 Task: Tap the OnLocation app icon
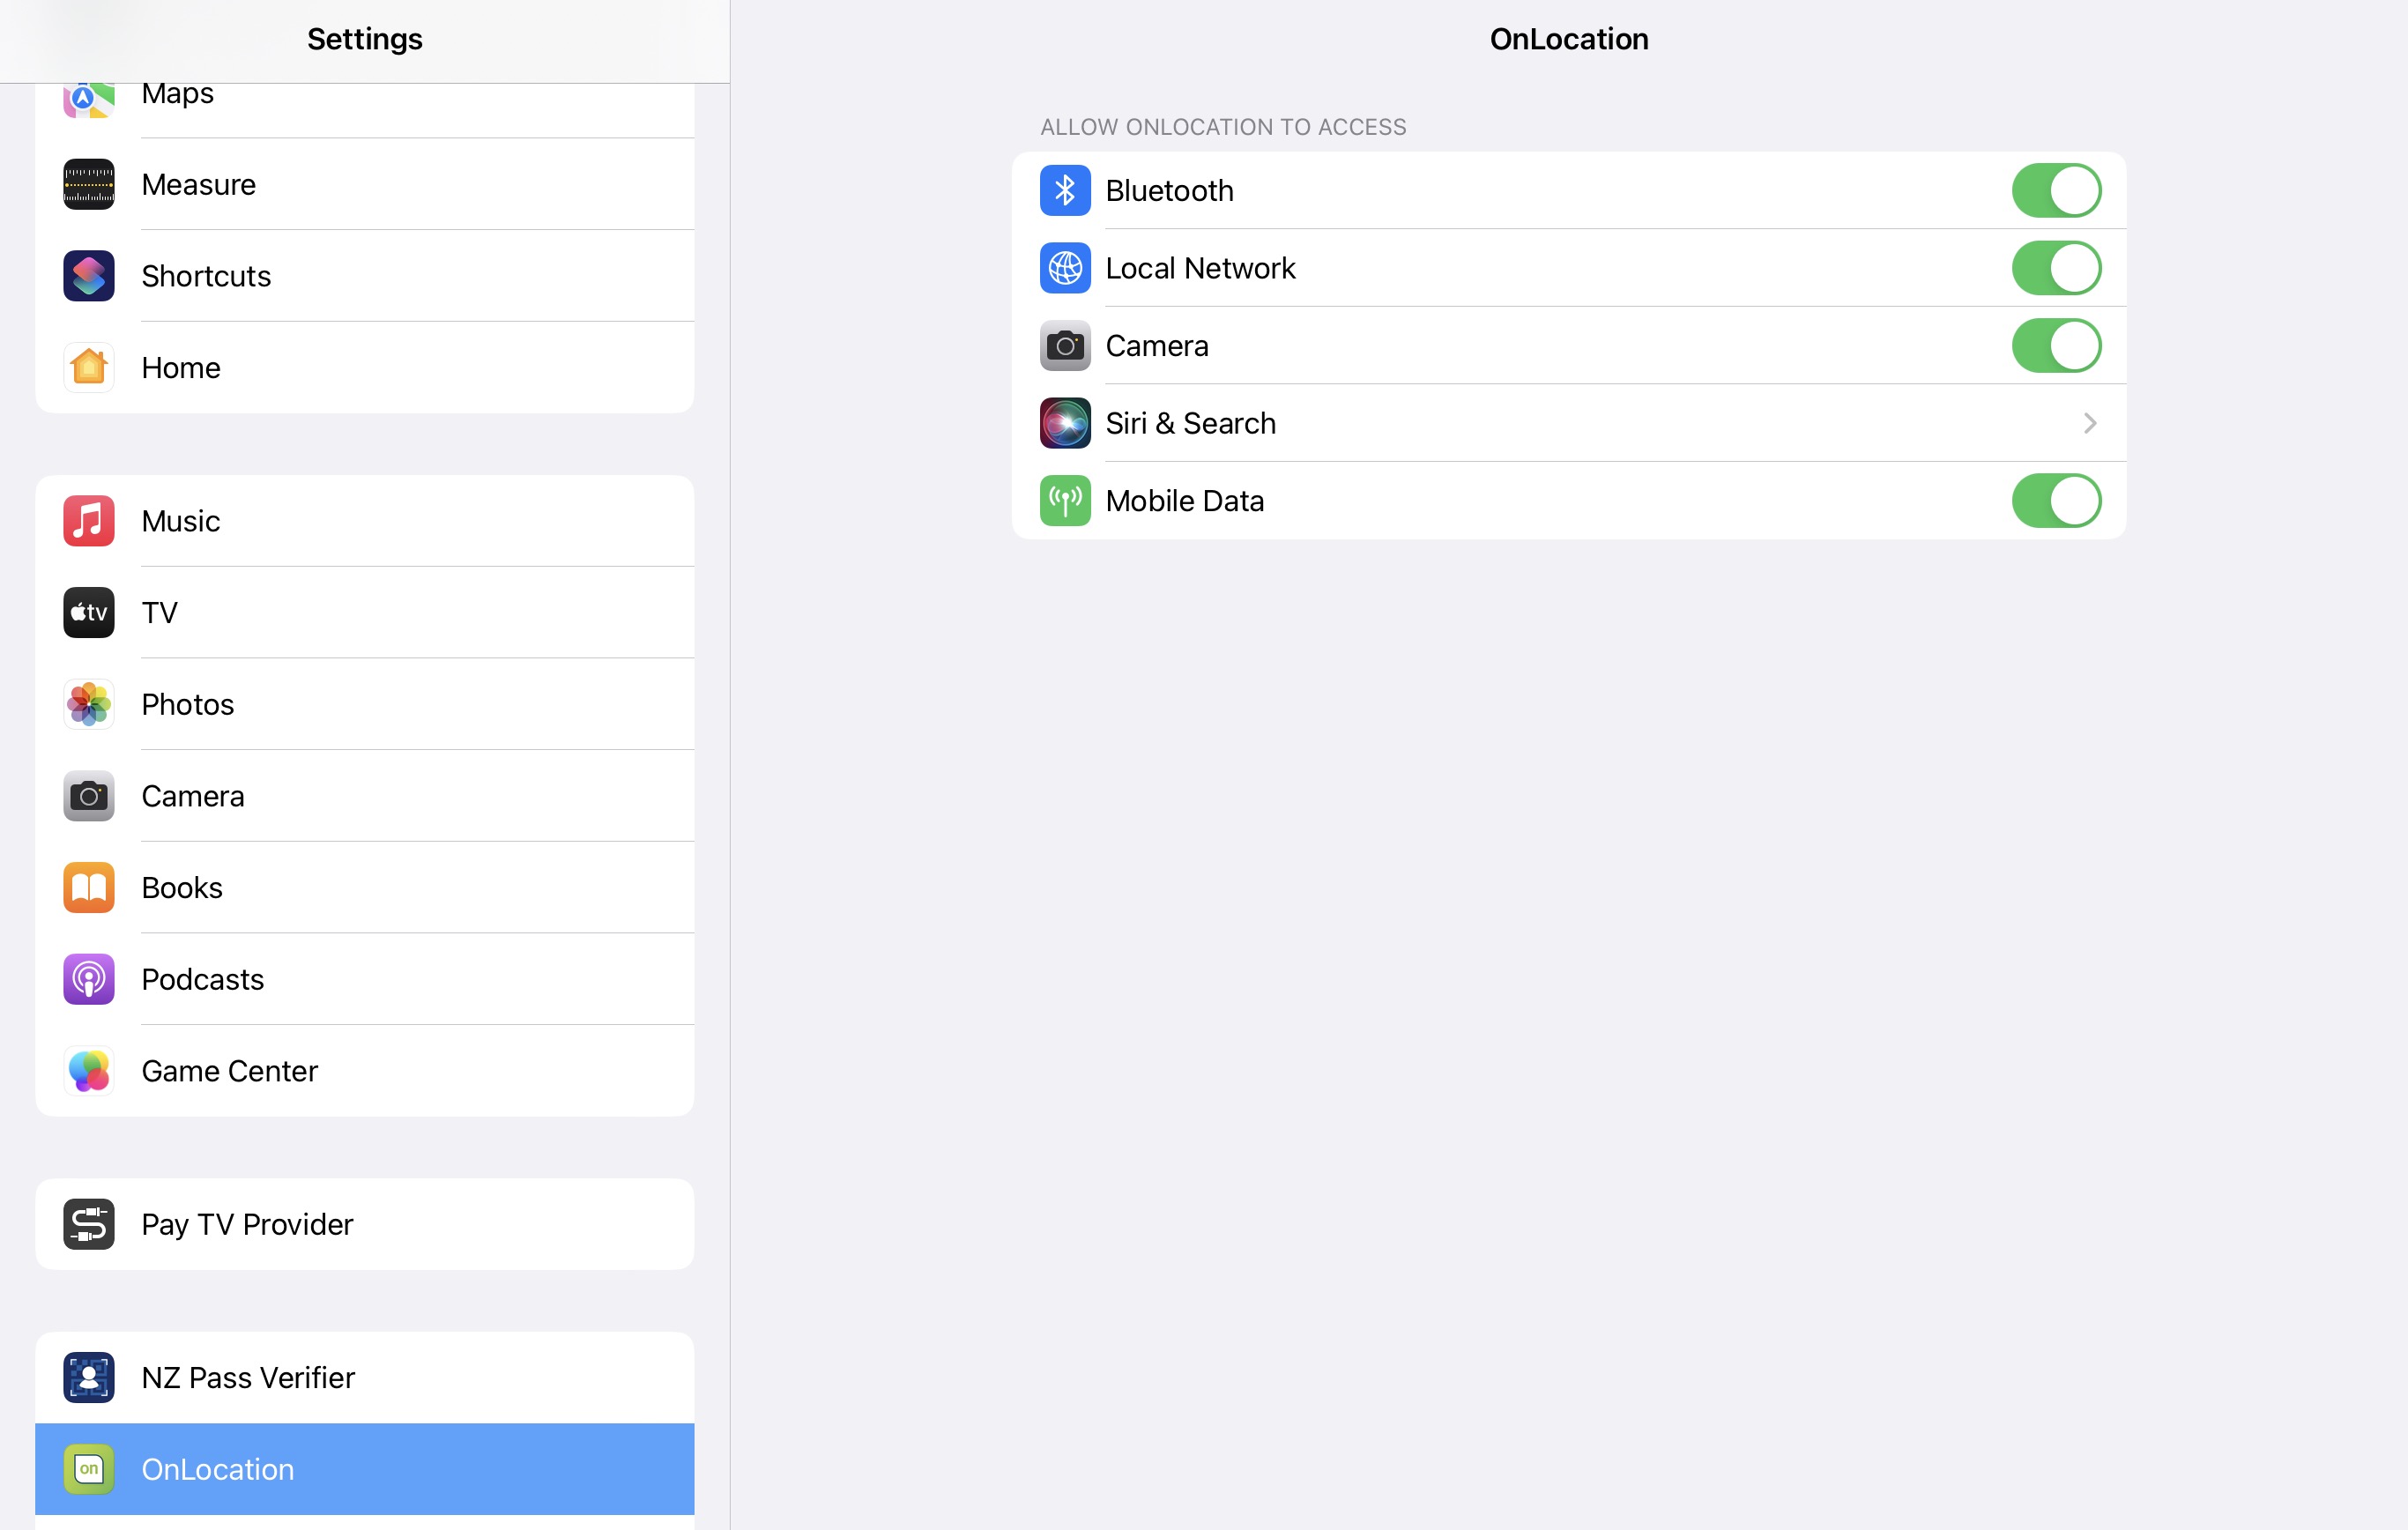click(89, 1469)
